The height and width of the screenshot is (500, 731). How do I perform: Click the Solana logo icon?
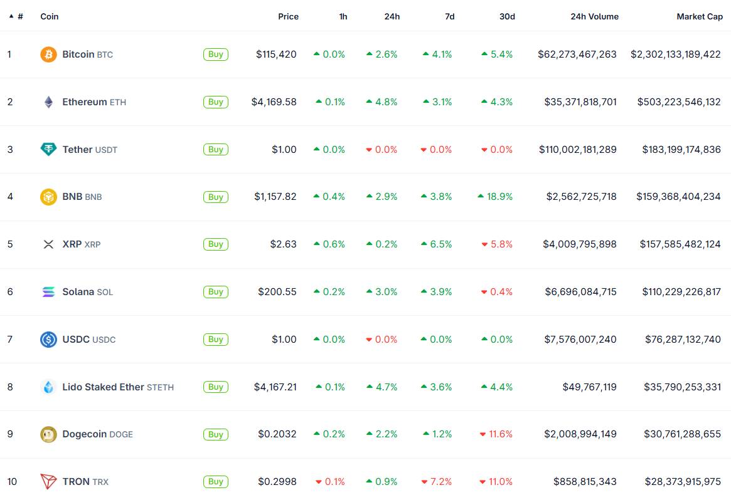(x=48, y=292)
